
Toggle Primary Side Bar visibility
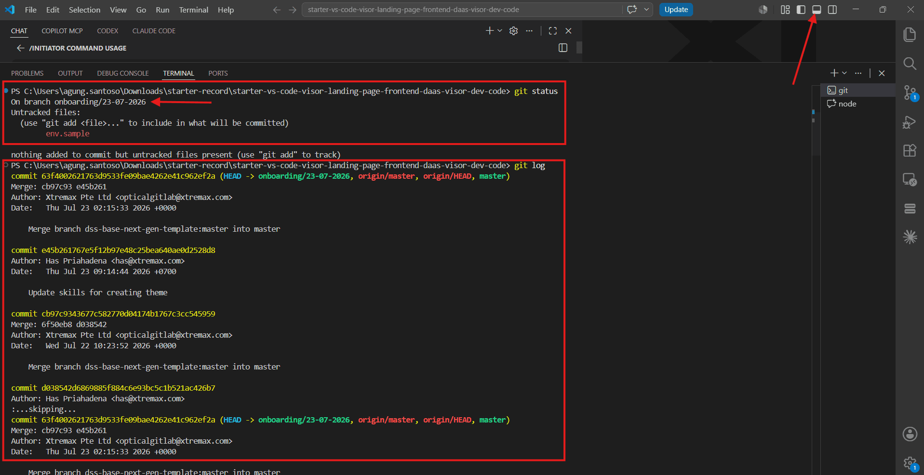point(801,10)
